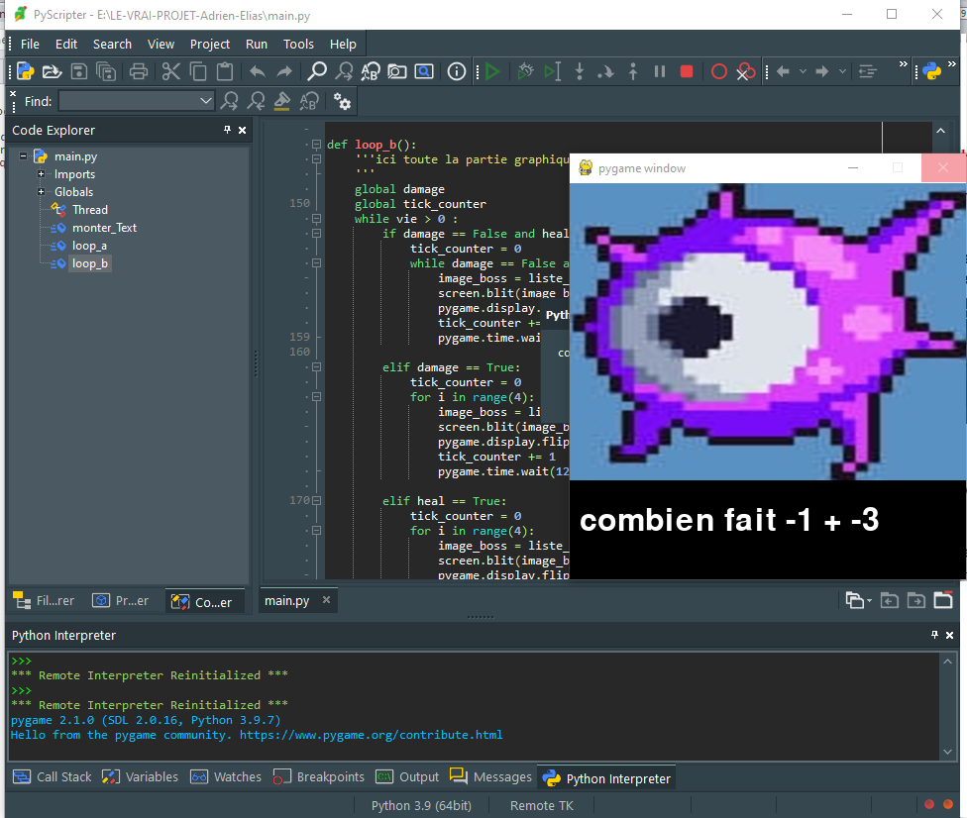Click inside the Find input field
The image size is (967, 818).
129,101
